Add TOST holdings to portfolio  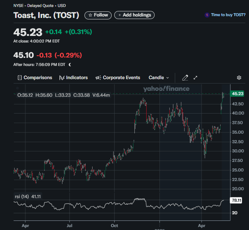point(134,15)
